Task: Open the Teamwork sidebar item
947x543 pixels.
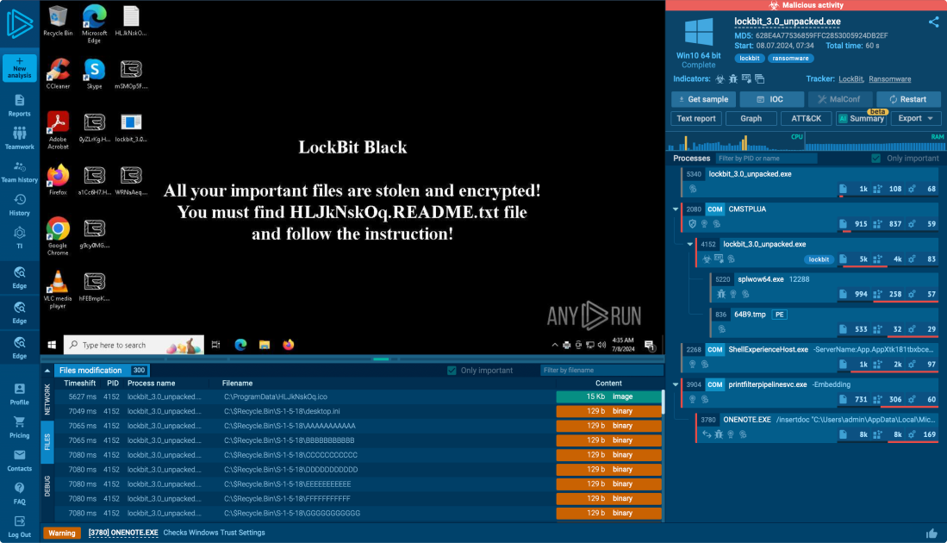Action: click(19, 138)
